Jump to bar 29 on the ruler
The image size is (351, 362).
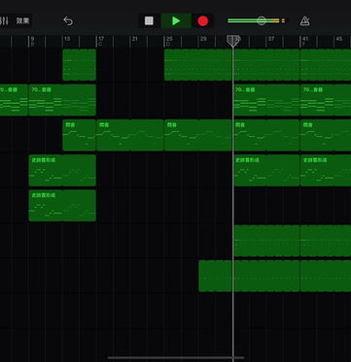coord(203,39)
